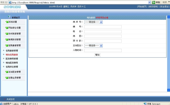Click the green arrow icon beside 新闻资讯管理

click(x=7, y=40)
